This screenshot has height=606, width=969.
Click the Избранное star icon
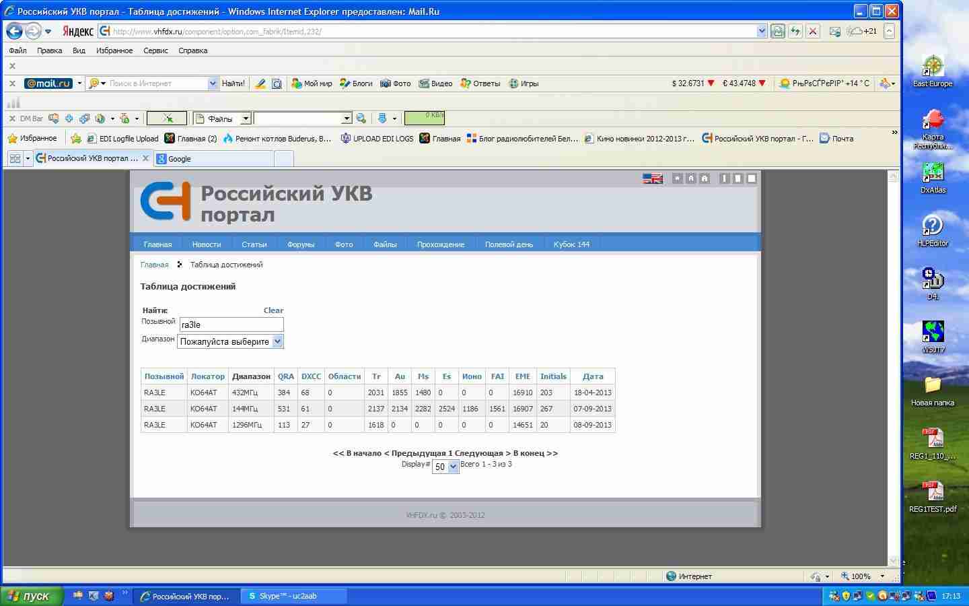(12, 138)
